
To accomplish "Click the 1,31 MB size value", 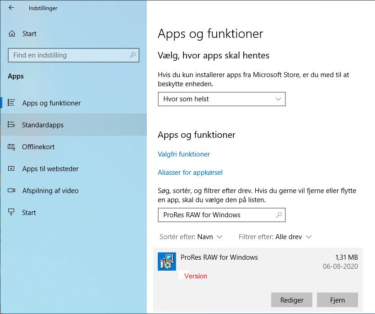I will (x=346, y=257).
